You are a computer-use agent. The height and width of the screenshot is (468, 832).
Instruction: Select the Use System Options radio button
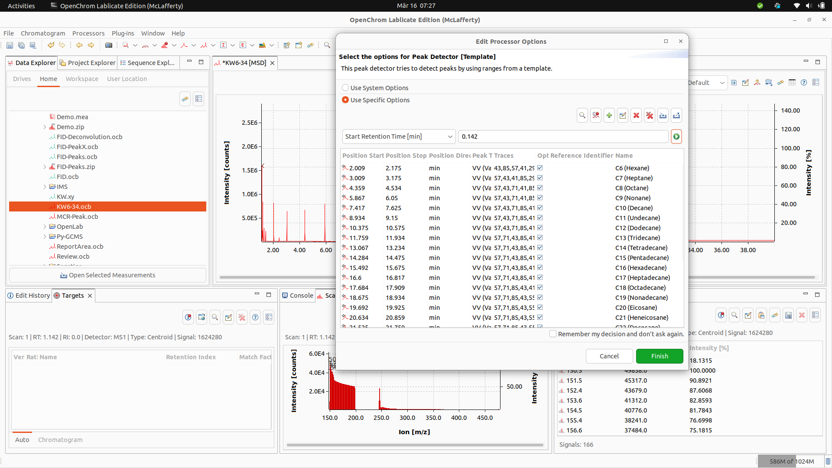[345, 88]
